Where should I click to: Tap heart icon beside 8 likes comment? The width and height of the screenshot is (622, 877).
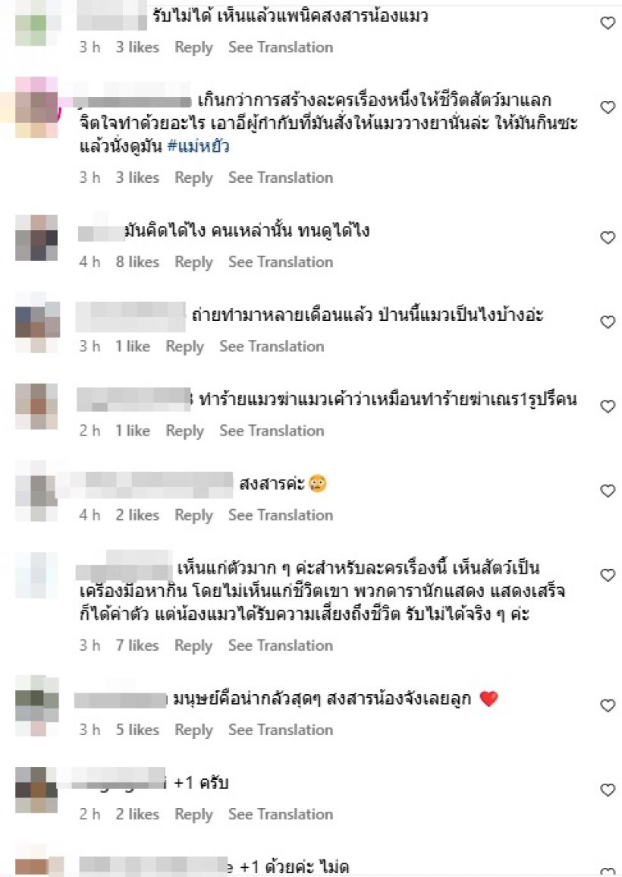pos(608,237)
